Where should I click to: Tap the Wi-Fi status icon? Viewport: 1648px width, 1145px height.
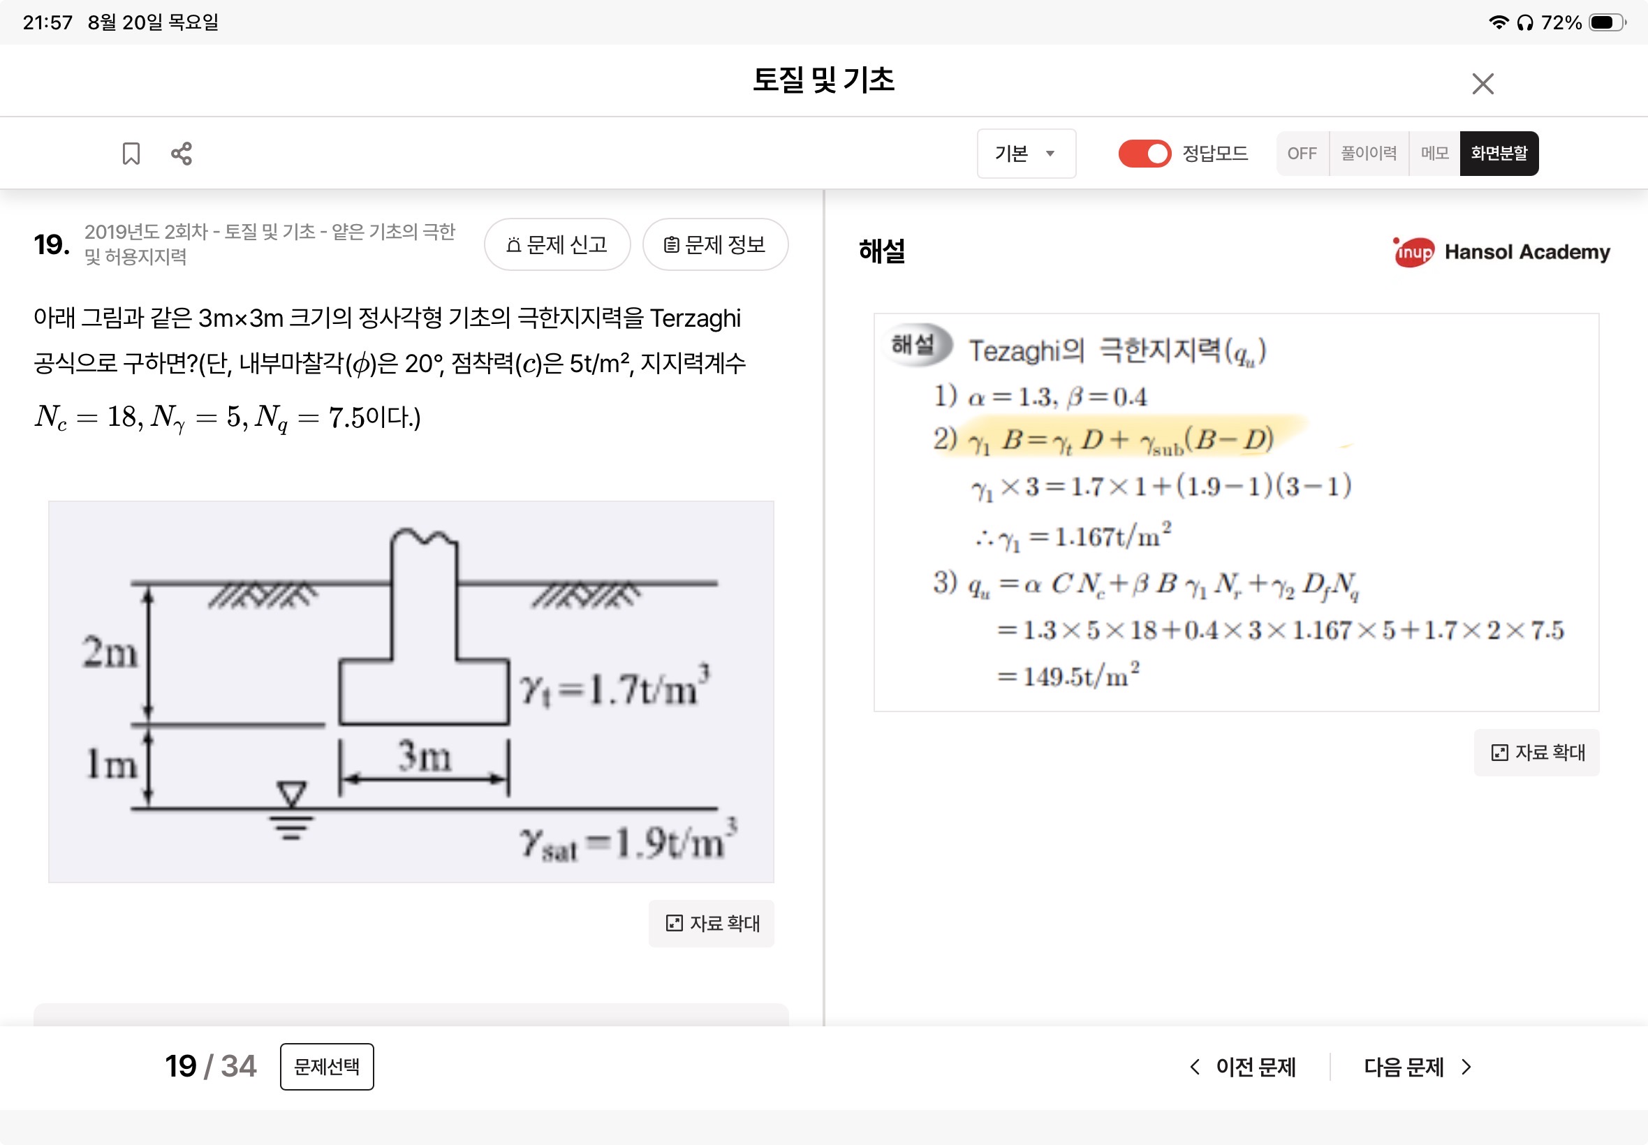(1497, 22)
